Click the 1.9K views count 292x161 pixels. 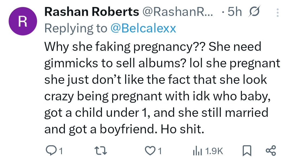click(214, 151)
